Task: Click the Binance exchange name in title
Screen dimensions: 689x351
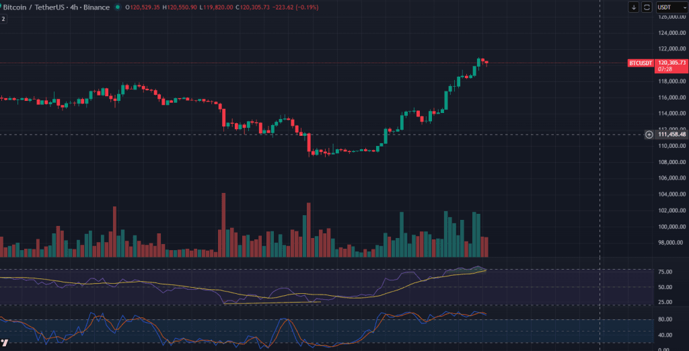Action: (98, 7)
